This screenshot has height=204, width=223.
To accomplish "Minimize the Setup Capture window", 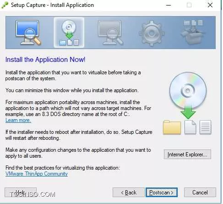I will pyautogui.click(x=169, y=5).
